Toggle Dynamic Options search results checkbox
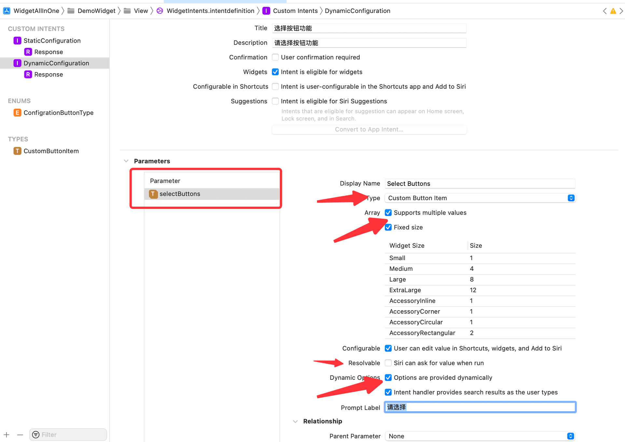This screenshot has height=442, width=625. click(x=388, y=392)
